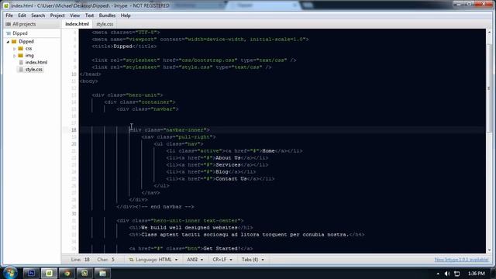The image size is (496, 279).
Task: Click line number 10 in the gutter
Action: click(74, 74)
